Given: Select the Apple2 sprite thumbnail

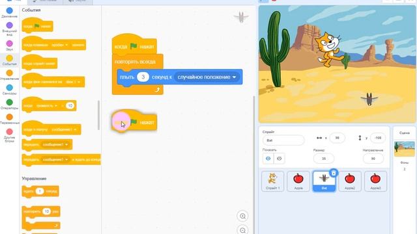Looking at the screenshot, I should coord(350,181).
